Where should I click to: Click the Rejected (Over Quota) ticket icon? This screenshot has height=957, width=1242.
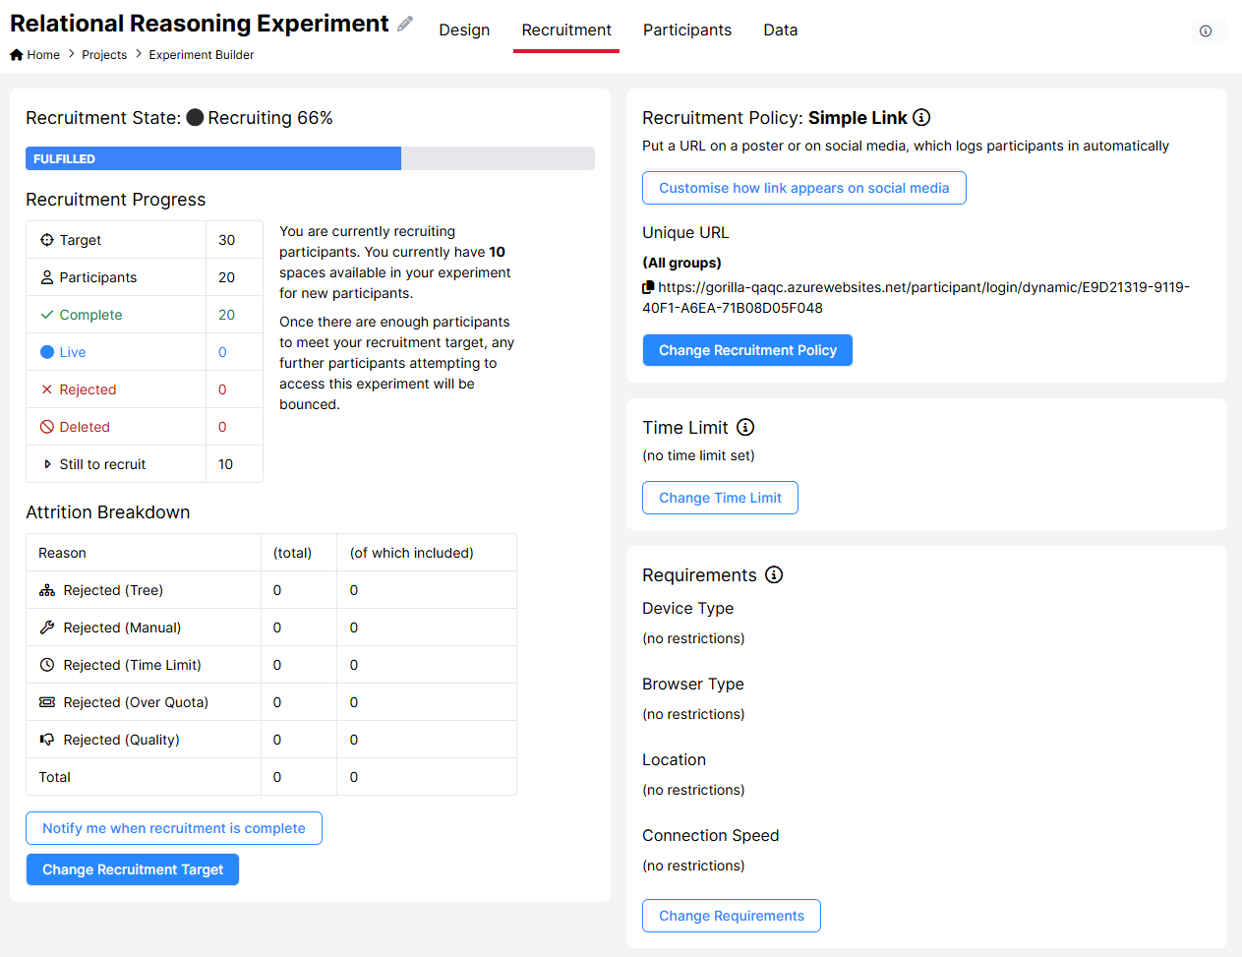tap(47, 702)
